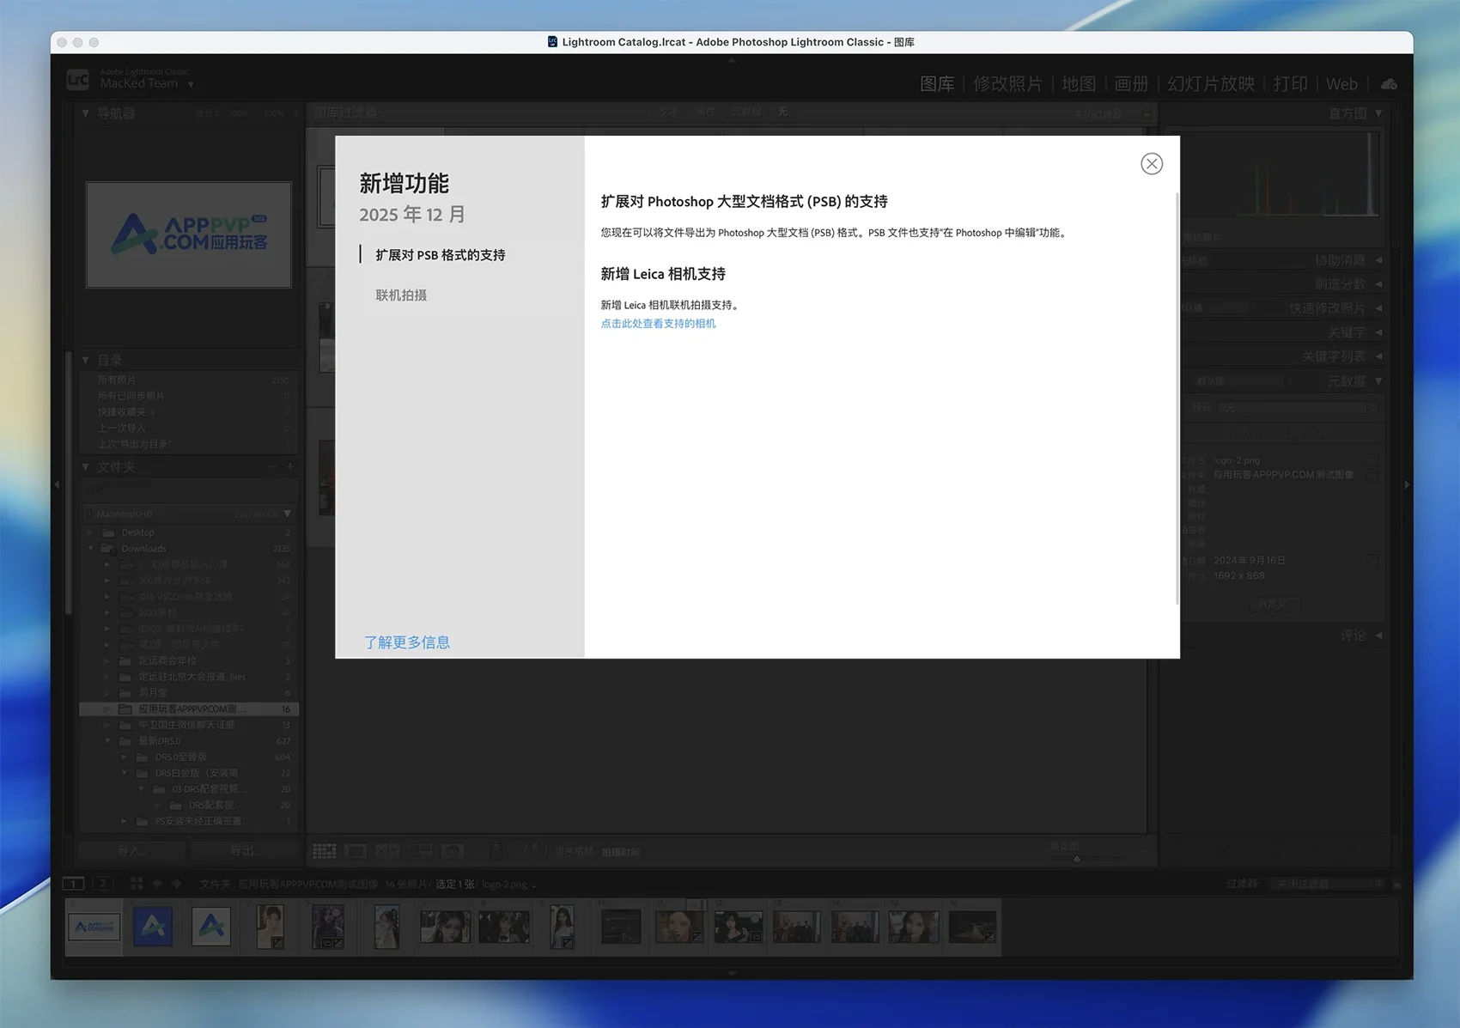Switch to Grid view icon in toolbar
Image resolution: width=1460 pixels, height=1028 pixels.
point(325,851)
